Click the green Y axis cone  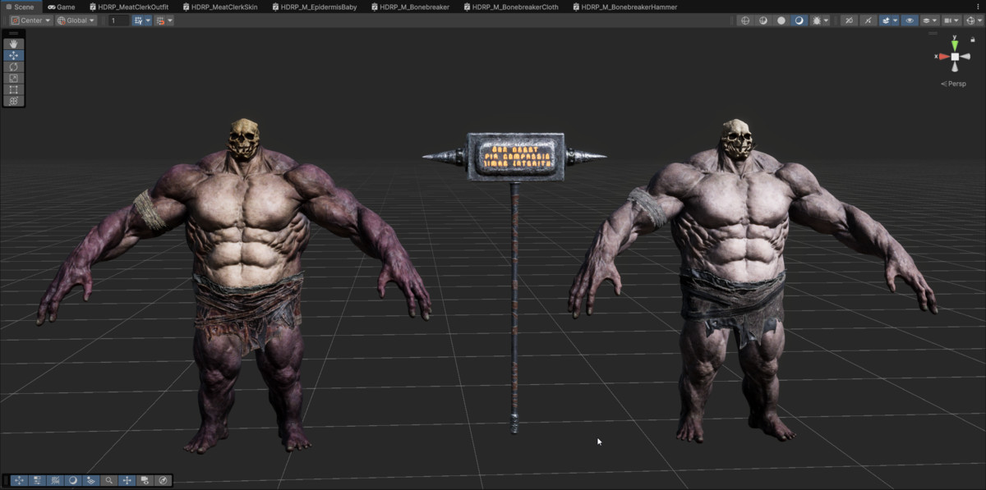(x=955, y=46)
